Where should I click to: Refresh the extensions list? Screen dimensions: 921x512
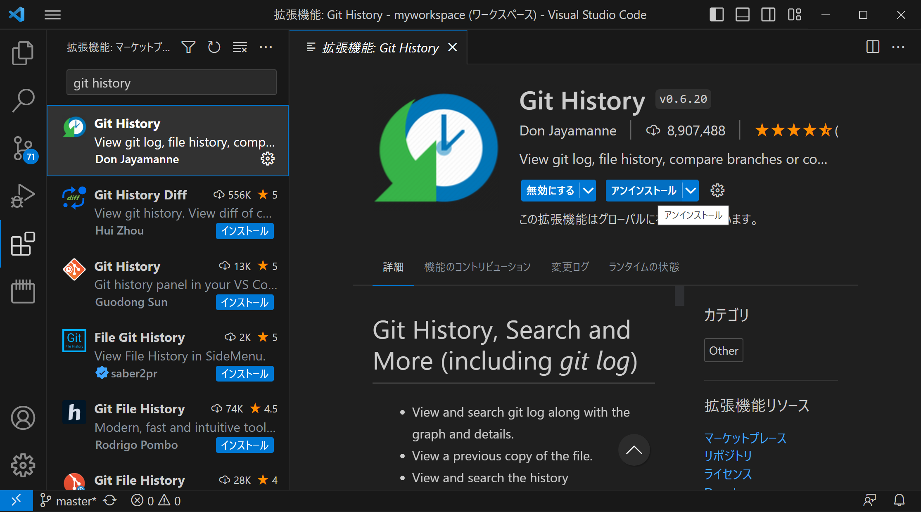pyautogui.click(x=214, y=47)
